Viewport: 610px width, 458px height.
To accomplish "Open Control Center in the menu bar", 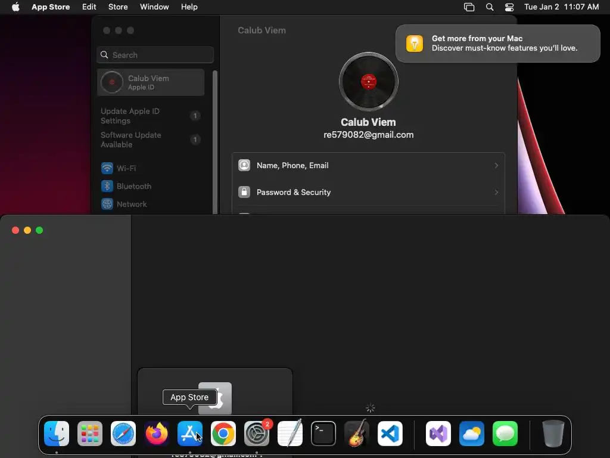I will (509, 7).
